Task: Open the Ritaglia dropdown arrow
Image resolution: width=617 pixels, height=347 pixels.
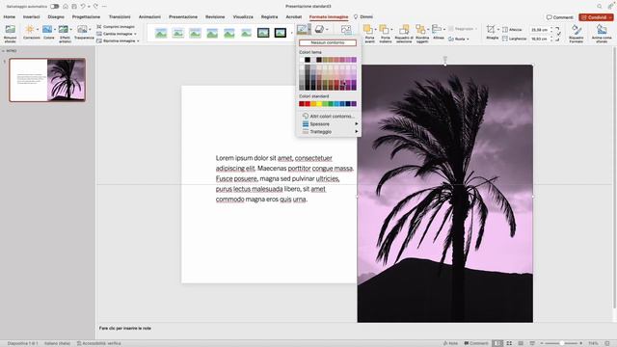Action: tap(498, 30)
